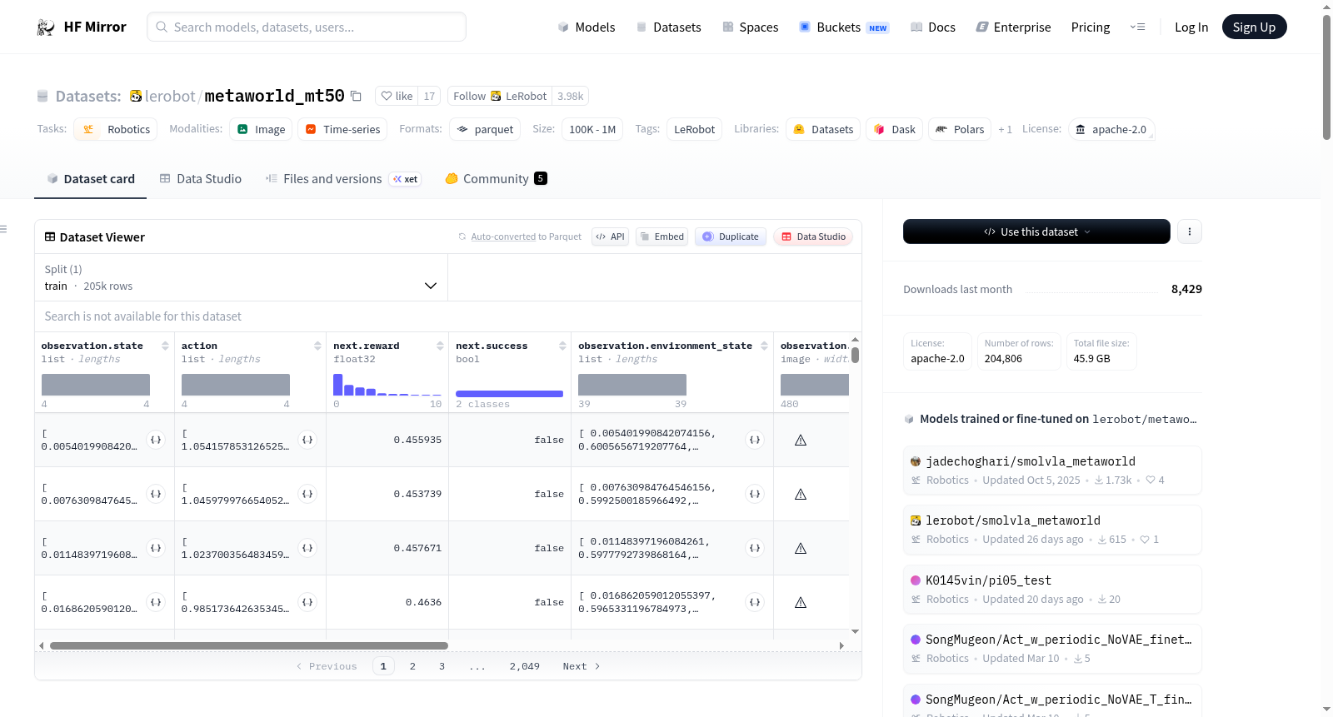Expand JSON for 1.023700356483459 action cell

click(307, 548)
